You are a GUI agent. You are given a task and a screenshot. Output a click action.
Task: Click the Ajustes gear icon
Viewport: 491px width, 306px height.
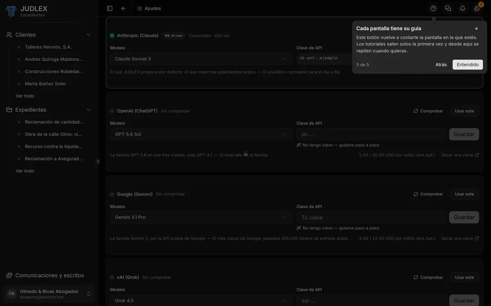coord(140,8)
